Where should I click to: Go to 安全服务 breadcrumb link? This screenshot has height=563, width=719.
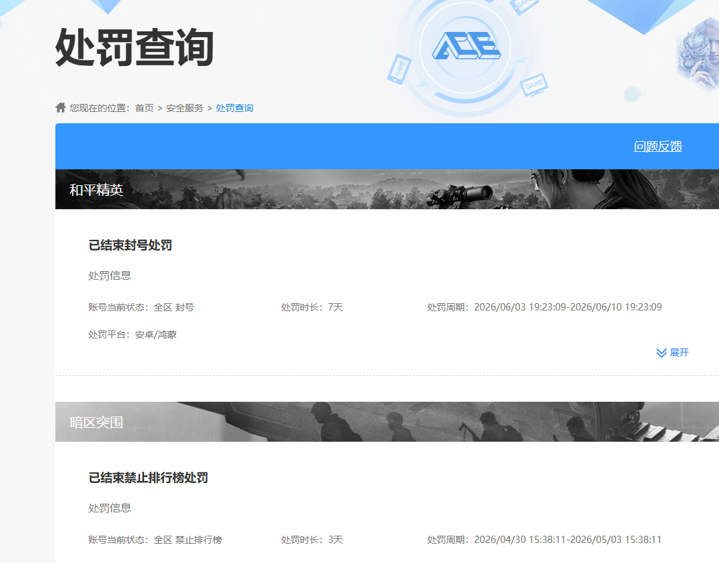185,108
